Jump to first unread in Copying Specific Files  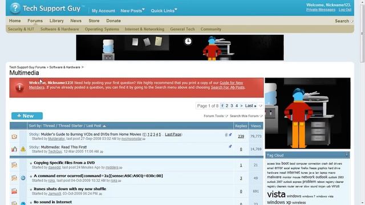click(x=31, y=163)
